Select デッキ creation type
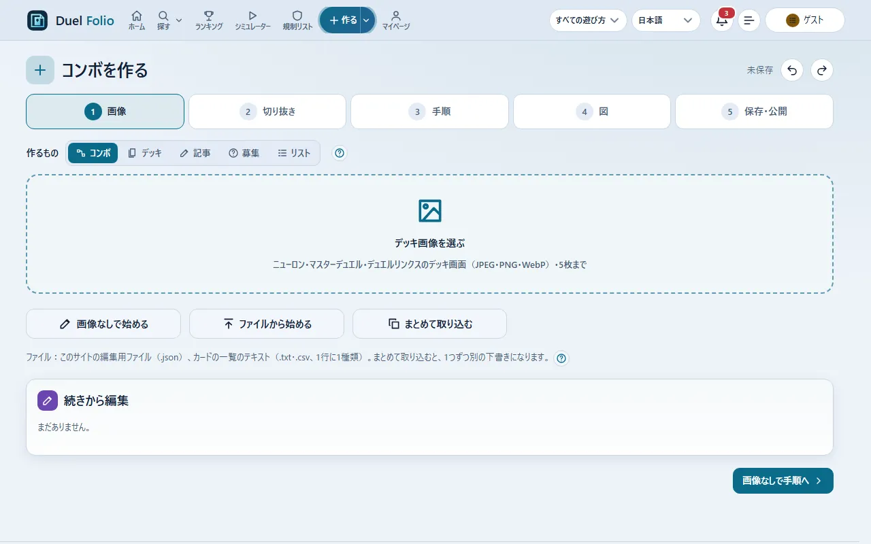This screenshot has width=871, height=544. pyautogui.click(x=145, y=153)
